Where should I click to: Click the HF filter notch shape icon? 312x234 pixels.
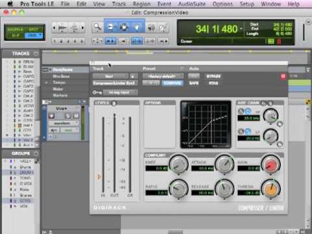[x=241, y=111]
